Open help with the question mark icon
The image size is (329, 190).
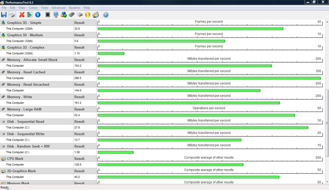(x=106, y=14)
